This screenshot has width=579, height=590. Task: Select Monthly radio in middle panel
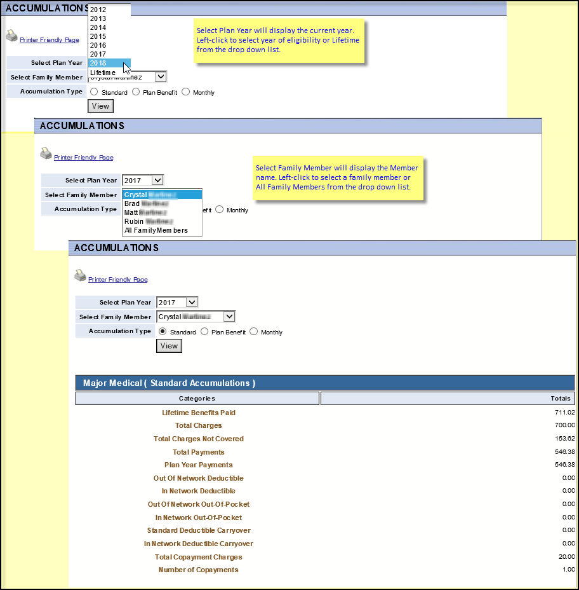pyautogui.click(x=220, y=210)
